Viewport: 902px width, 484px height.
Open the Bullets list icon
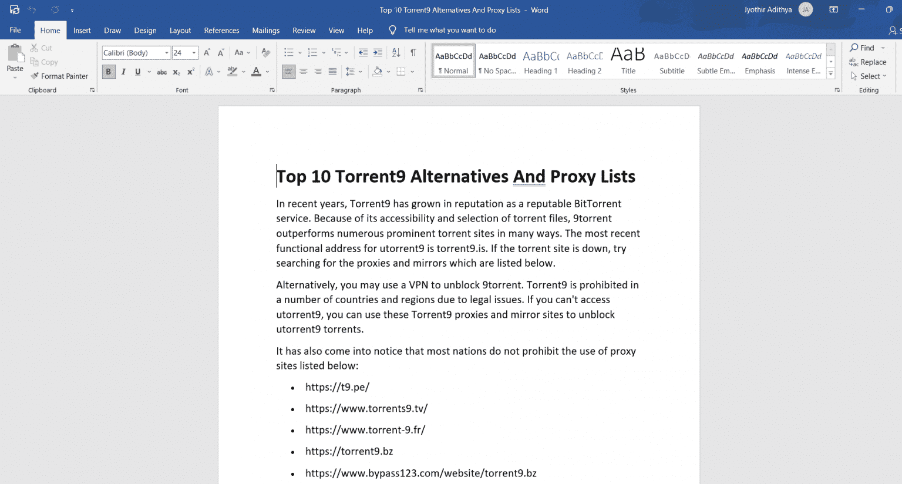point(289,52)
